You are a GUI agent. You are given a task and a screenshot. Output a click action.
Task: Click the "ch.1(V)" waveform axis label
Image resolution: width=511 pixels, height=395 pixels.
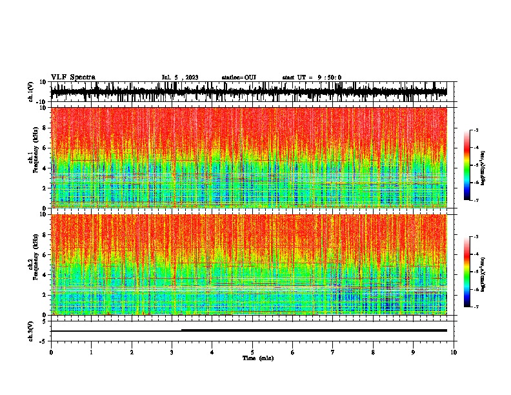click(x=31, y=92)
